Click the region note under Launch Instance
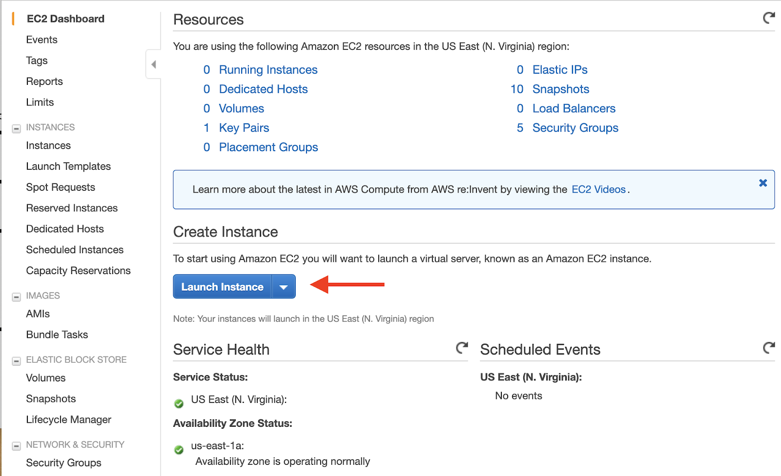 (x=304, y=318)
